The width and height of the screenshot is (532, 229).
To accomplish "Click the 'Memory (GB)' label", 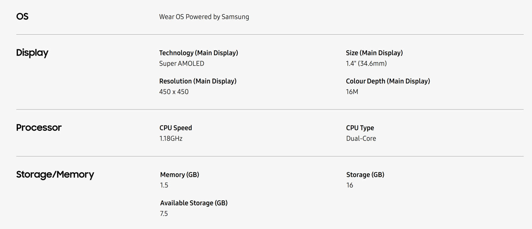I will (180, 175).
